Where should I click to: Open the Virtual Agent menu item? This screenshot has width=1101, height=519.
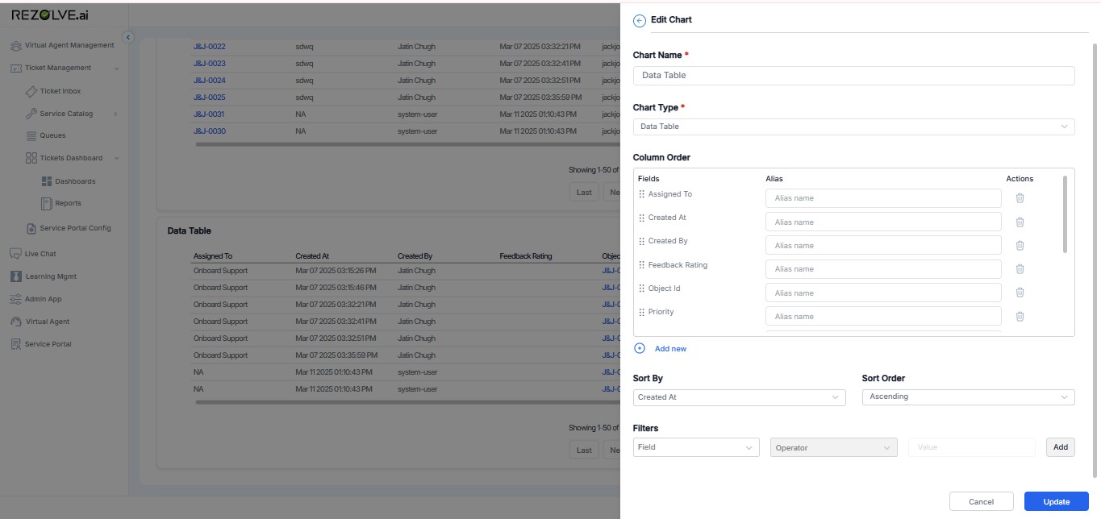[47, 322]
